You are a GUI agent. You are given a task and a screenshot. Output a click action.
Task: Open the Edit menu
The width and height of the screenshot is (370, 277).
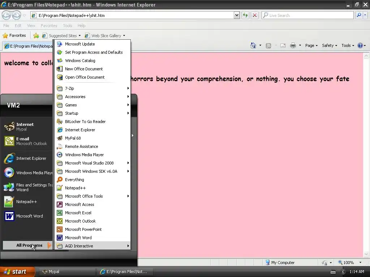(18, 26)
